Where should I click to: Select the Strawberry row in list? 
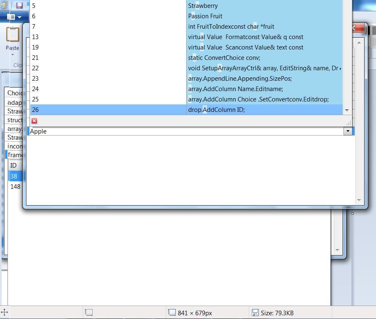click(x=187, y=6)
